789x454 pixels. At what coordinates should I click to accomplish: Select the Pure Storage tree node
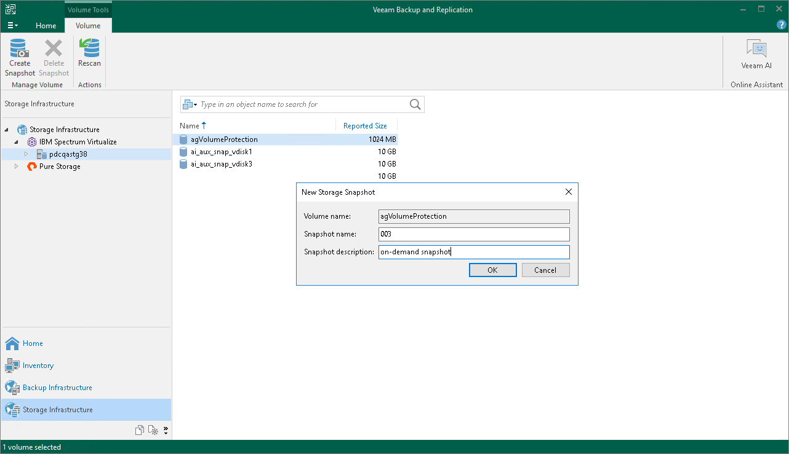point(60,166)
